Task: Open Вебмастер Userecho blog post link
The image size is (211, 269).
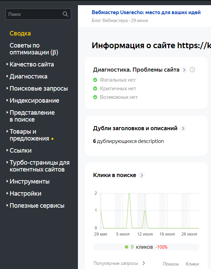Action: (x=146, y=12)
